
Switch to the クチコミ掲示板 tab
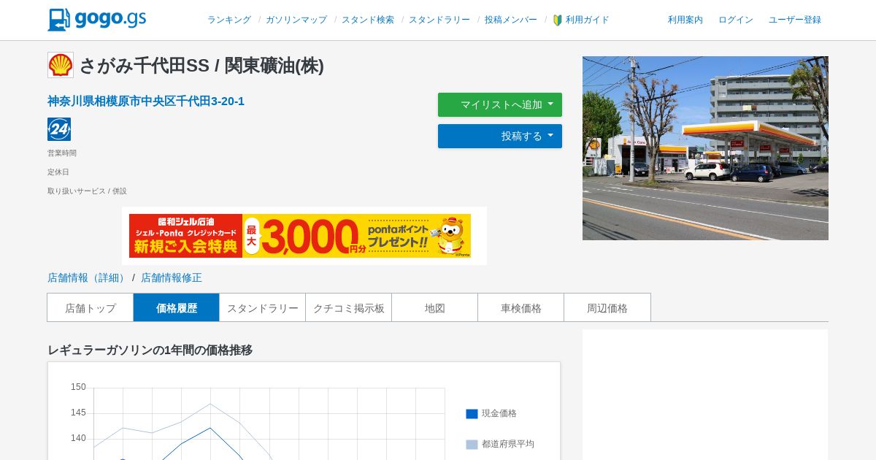click(349, 307)
